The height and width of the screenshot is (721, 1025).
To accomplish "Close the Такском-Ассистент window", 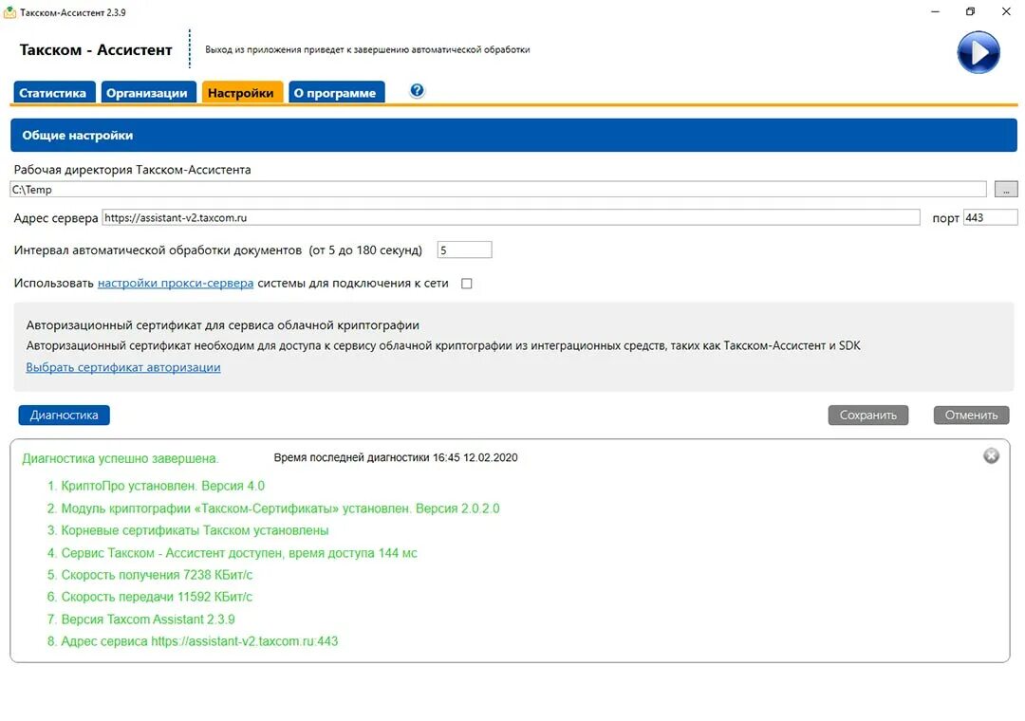I will coord(1007,11).
